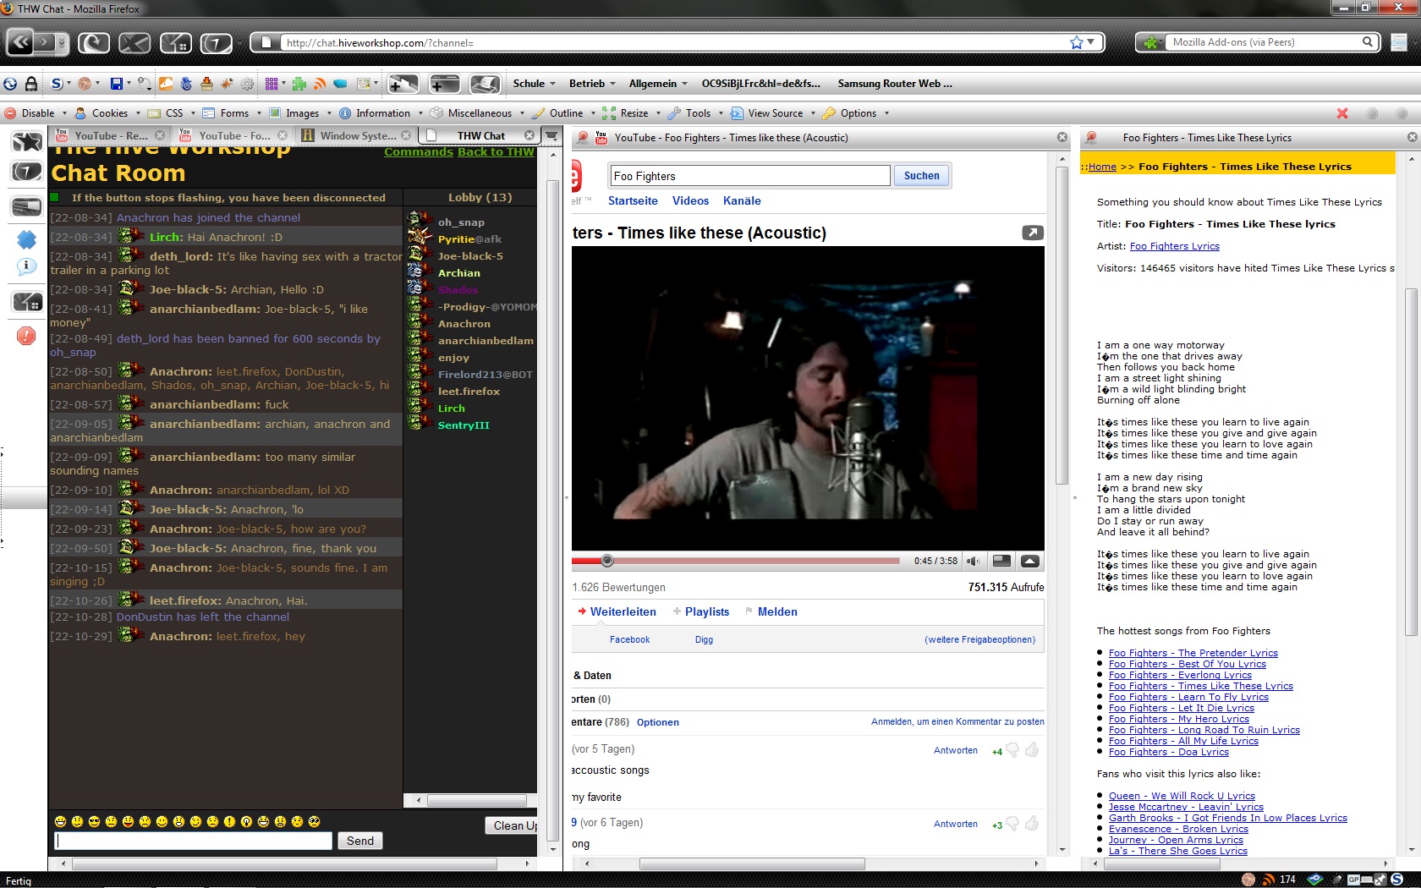Pop out the YouTube video with the arrow icon

click(x=1033, y=233)
